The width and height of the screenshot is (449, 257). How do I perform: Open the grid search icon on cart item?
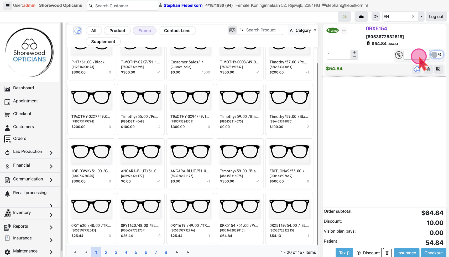(438, 69)
